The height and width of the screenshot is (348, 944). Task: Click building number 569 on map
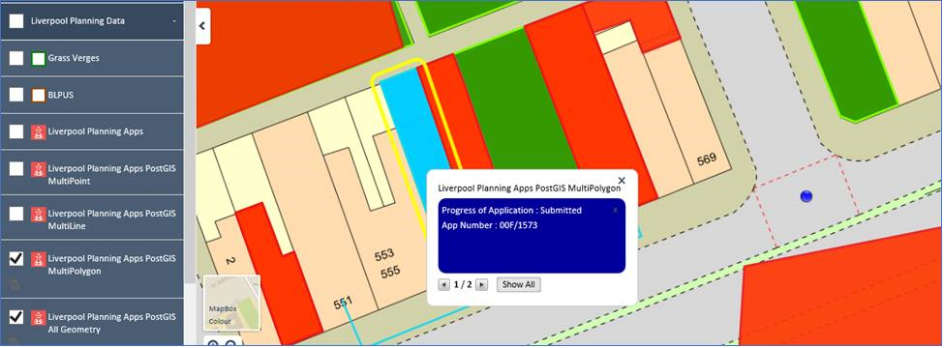[x=707, y=159]
